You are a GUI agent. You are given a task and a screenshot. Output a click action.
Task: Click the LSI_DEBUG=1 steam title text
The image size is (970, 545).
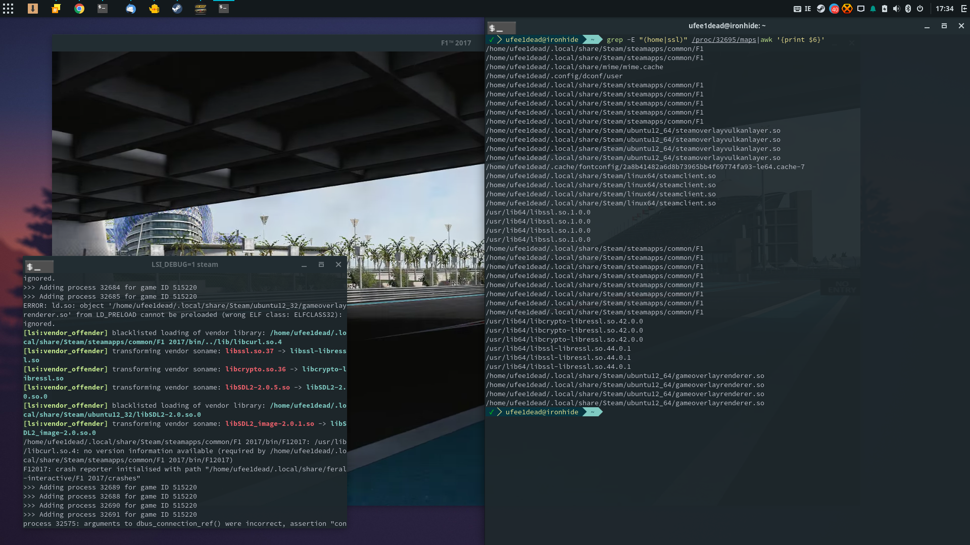point(185,264)
